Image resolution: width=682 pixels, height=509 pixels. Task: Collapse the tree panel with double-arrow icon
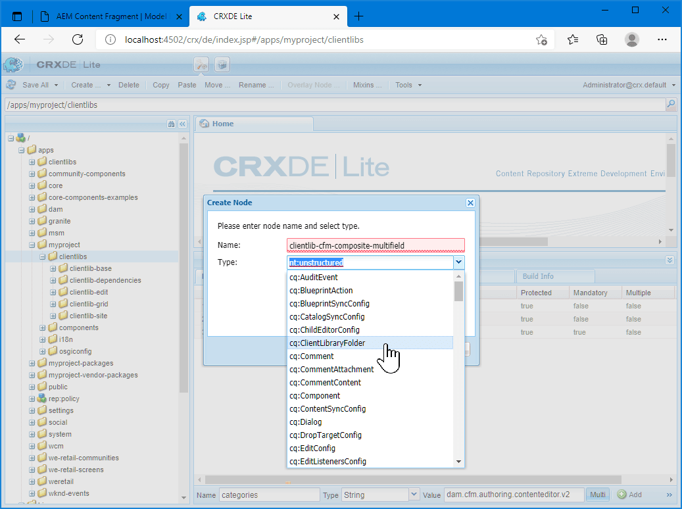pyautogui.click(x=183, y=124)
